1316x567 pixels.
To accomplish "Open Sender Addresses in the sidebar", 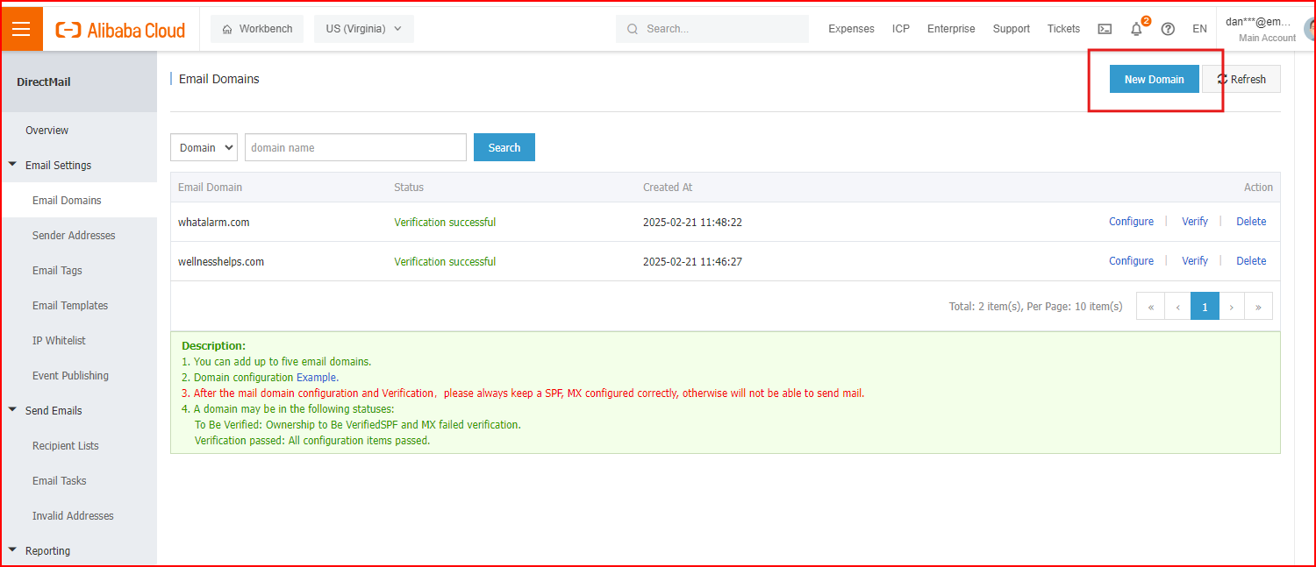I will coord(74,235).
